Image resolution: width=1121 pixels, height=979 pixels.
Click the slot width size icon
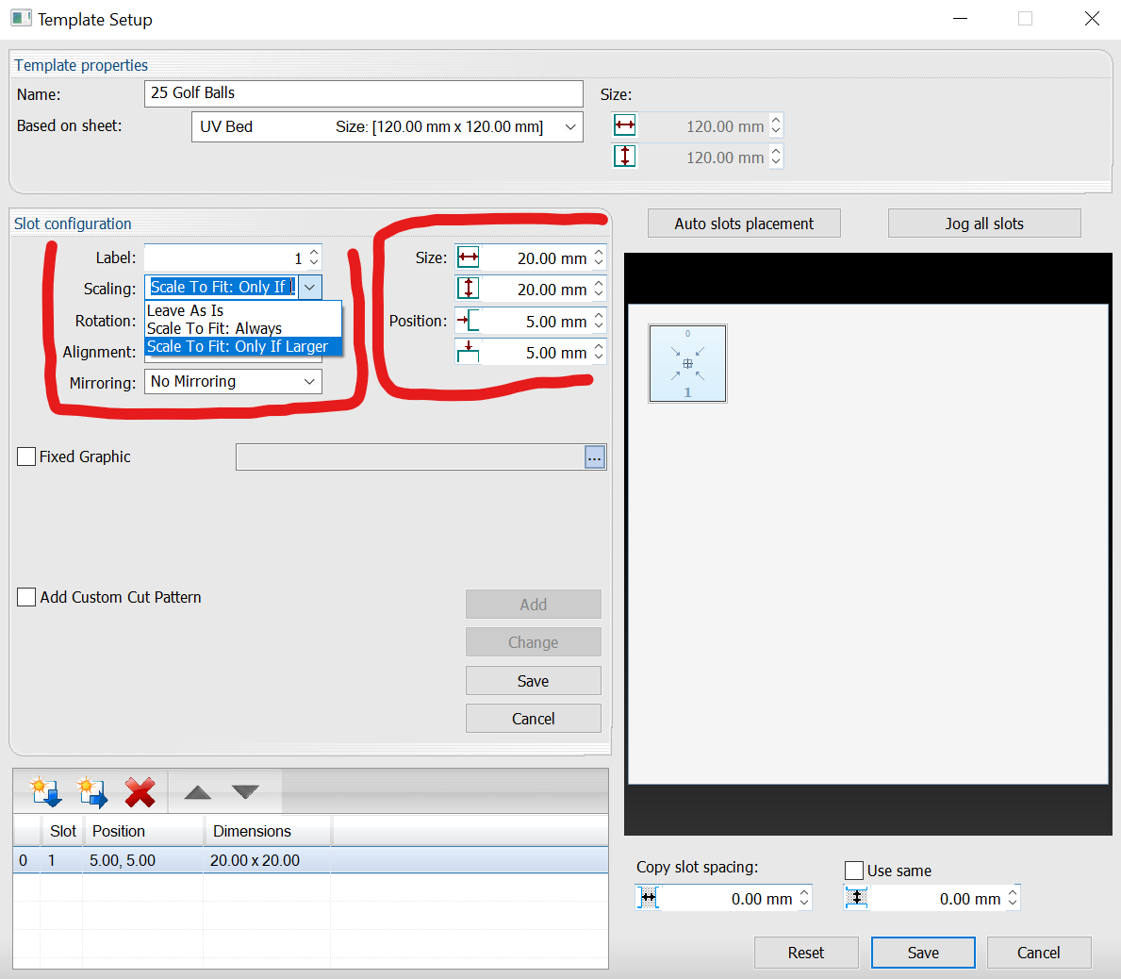click(x=469, y=257)
